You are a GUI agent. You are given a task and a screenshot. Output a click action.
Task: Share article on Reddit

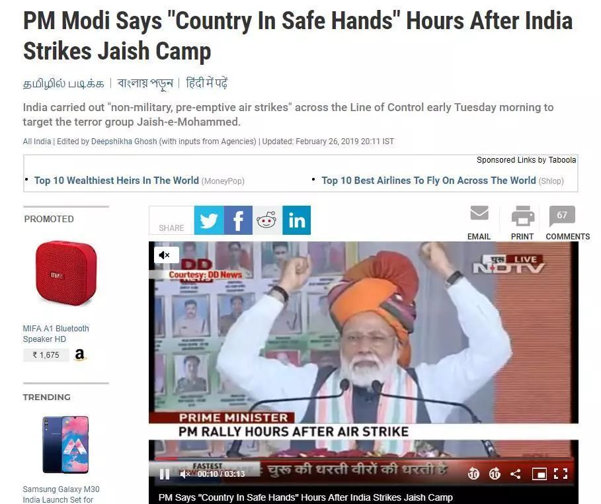(x=267, y=220)
